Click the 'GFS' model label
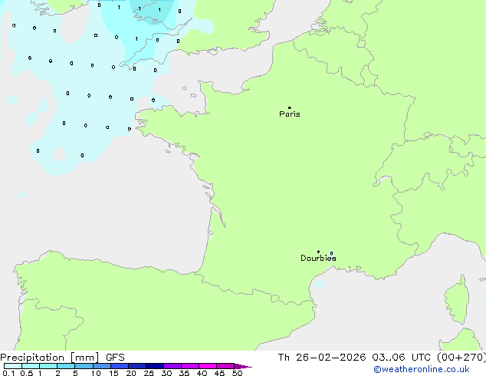Image resolution: width=486 pixels, height=376 pixels. click(115, 358)
